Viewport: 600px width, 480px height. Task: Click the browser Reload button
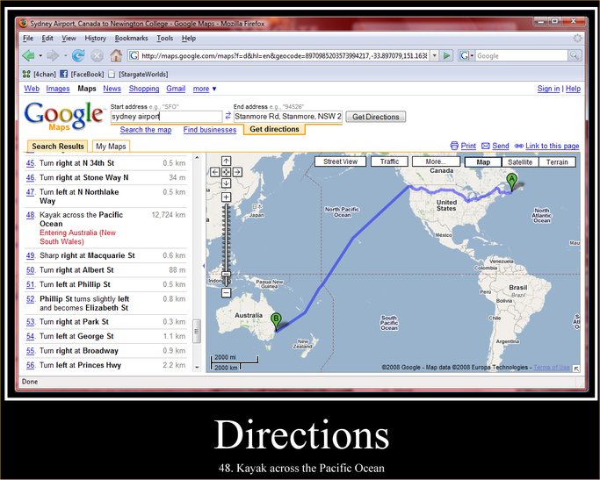[x=78, y=55]
